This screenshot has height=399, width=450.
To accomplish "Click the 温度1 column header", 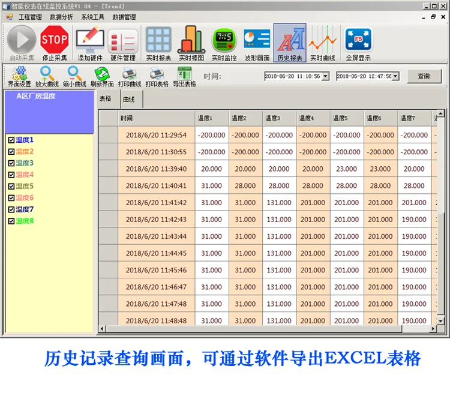I will 212,118.
